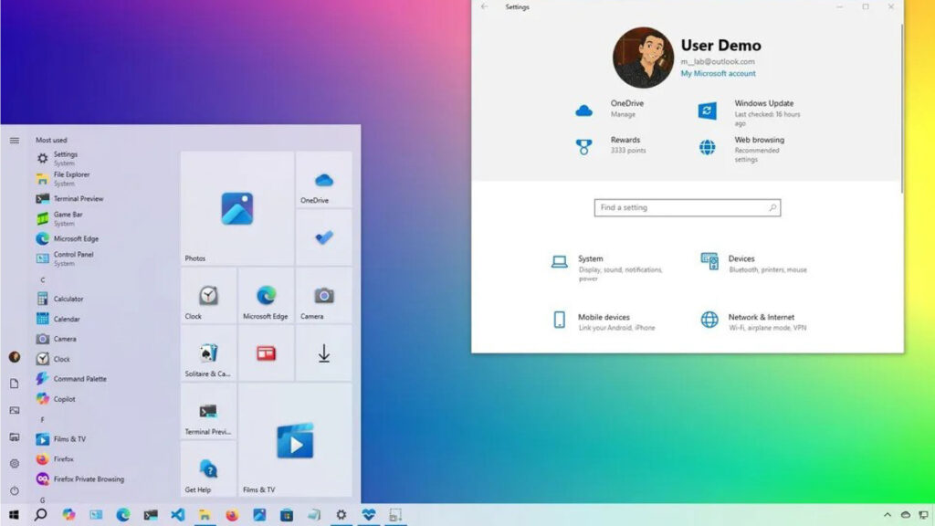Launch the Solitaire tile
The width and height of the screenshot is (935, 526).
click(x=208, y=352)
